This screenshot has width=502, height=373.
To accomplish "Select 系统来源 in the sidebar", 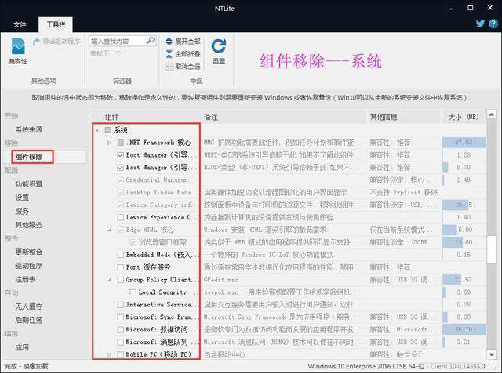I will coord(29,129).
